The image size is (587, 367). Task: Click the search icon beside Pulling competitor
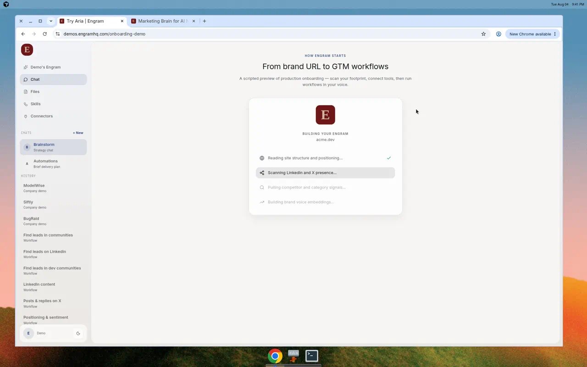click(x=262, y=188)
